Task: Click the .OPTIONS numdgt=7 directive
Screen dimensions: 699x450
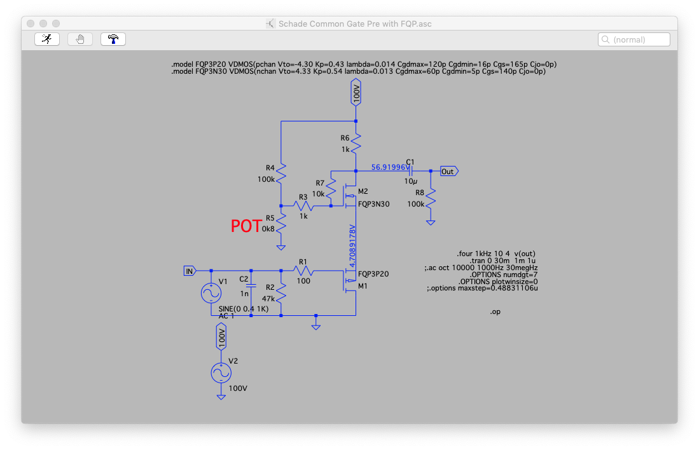Action: coord(503,275)
